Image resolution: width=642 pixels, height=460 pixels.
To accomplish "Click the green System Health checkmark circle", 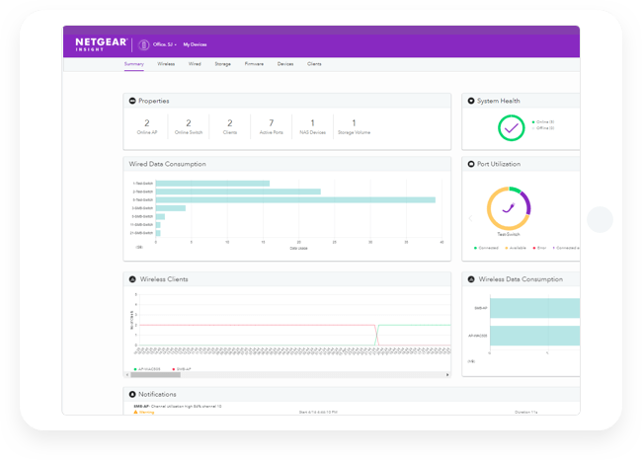I will click(511, 127).
